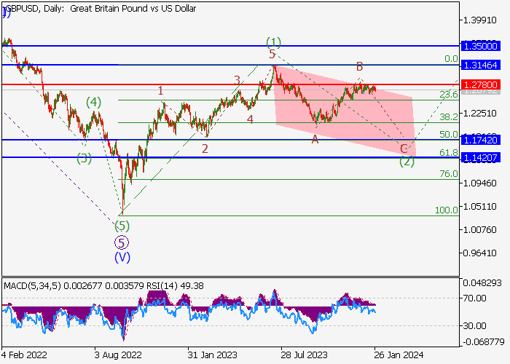The height and width of the screenshot is (364, 510).
Task: Select the 61.8 Fibonacci level label
Action: [449, 152]
